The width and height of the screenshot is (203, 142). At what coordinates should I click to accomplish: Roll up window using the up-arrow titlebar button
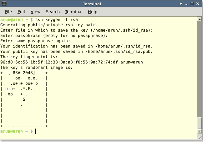point(181,4)
